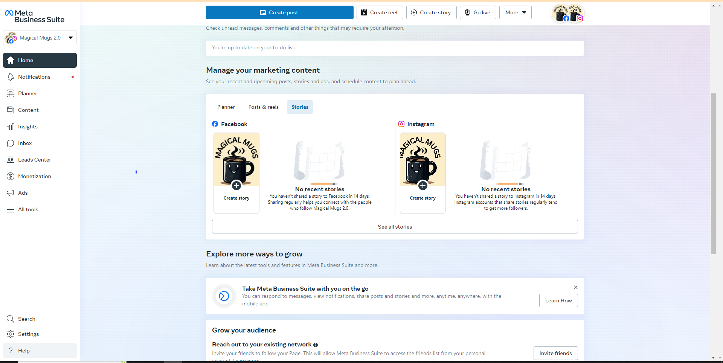723x363 pixels.
Task: Click the Instagram logo icon beside Instagram heading
Action: pyautogui.click(x=401, y=124)
